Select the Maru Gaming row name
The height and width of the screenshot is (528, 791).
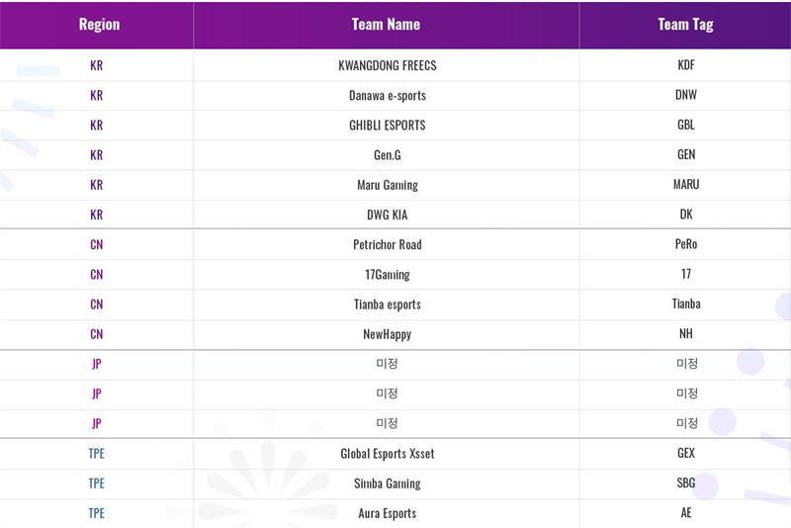(x=387, y=185)
